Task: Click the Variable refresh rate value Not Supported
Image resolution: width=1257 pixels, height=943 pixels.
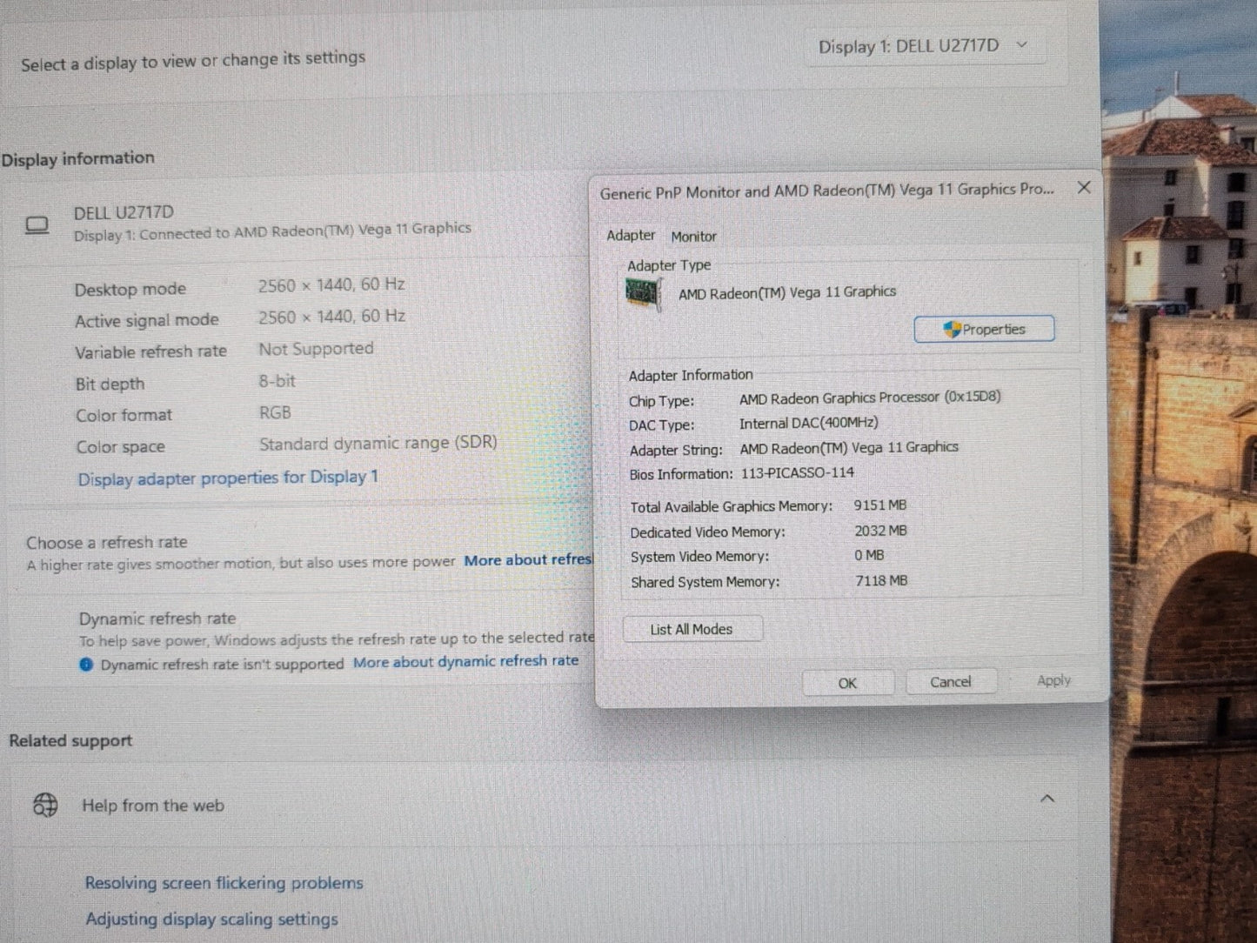Action: [x=316, y=349]
